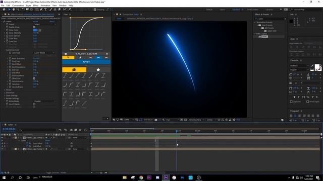323x181 pixels.
Task: Click the star favorites icon in Flow panel
Action: 98,70
